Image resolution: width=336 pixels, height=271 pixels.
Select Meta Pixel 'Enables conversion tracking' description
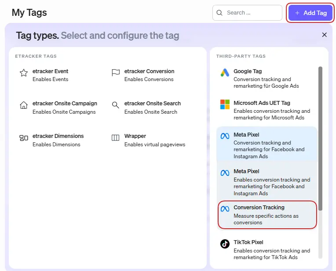272,186
